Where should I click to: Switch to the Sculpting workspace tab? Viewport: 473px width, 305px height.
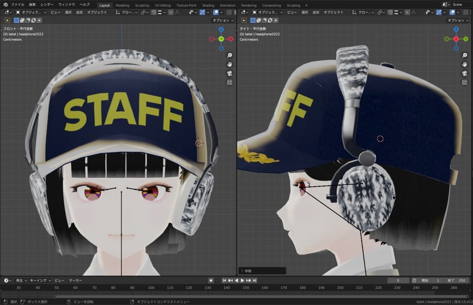[142, 5]
